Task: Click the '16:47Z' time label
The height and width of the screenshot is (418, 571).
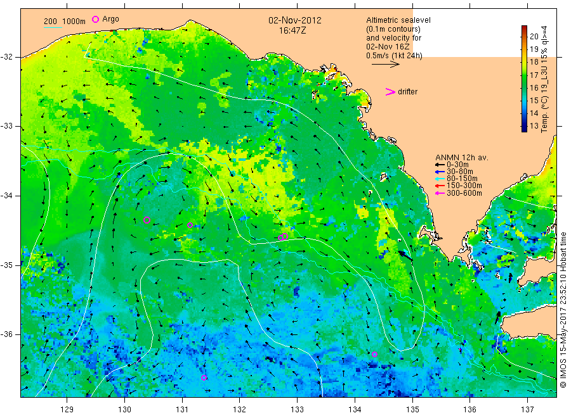Action: point(292,30)
